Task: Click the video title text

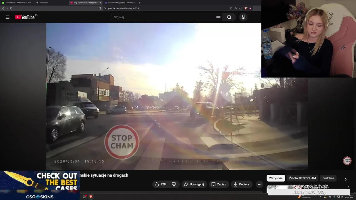Action: coord(104,175)
